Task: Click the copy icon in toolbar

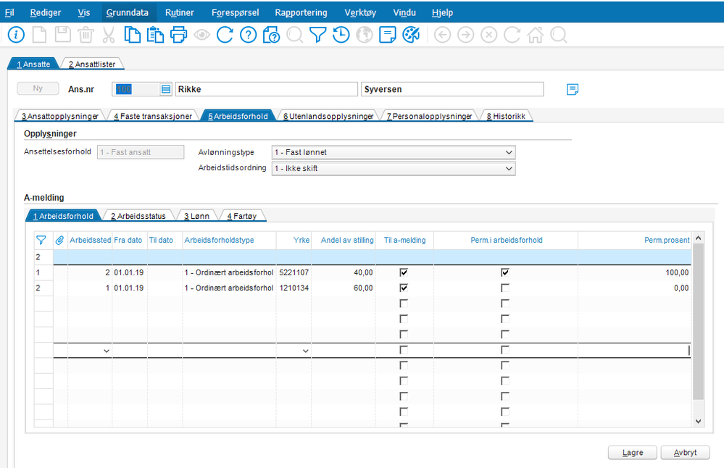Action: point(132,35)
